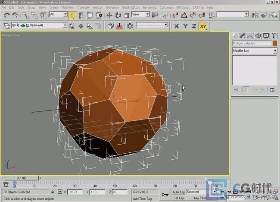Image resolution: width=280 pixels, height=202 pixels.
Task: Click the Undo arrow icon
Action: coord(6,15)
